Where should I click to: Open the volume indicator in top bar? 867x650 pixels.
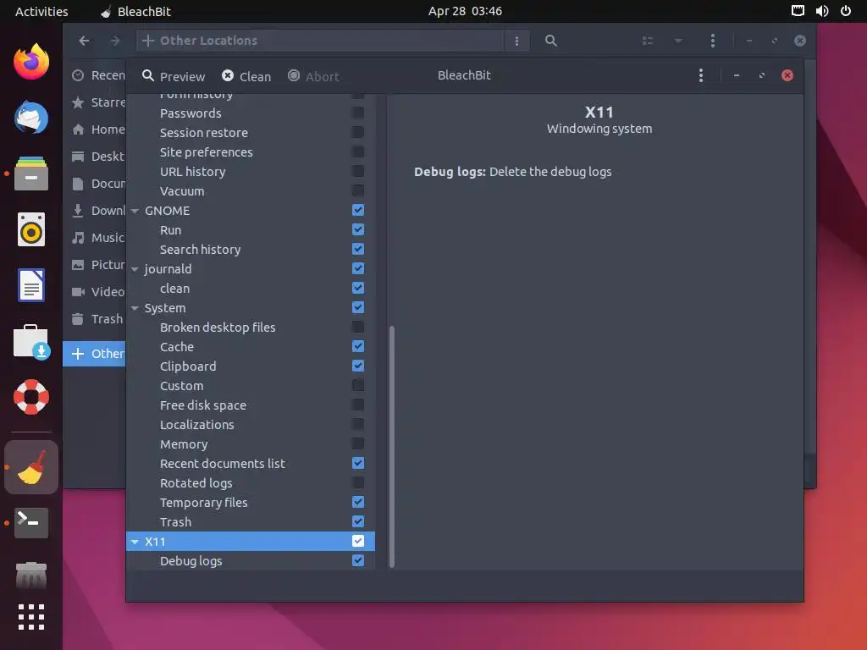[x=821, y=11]
